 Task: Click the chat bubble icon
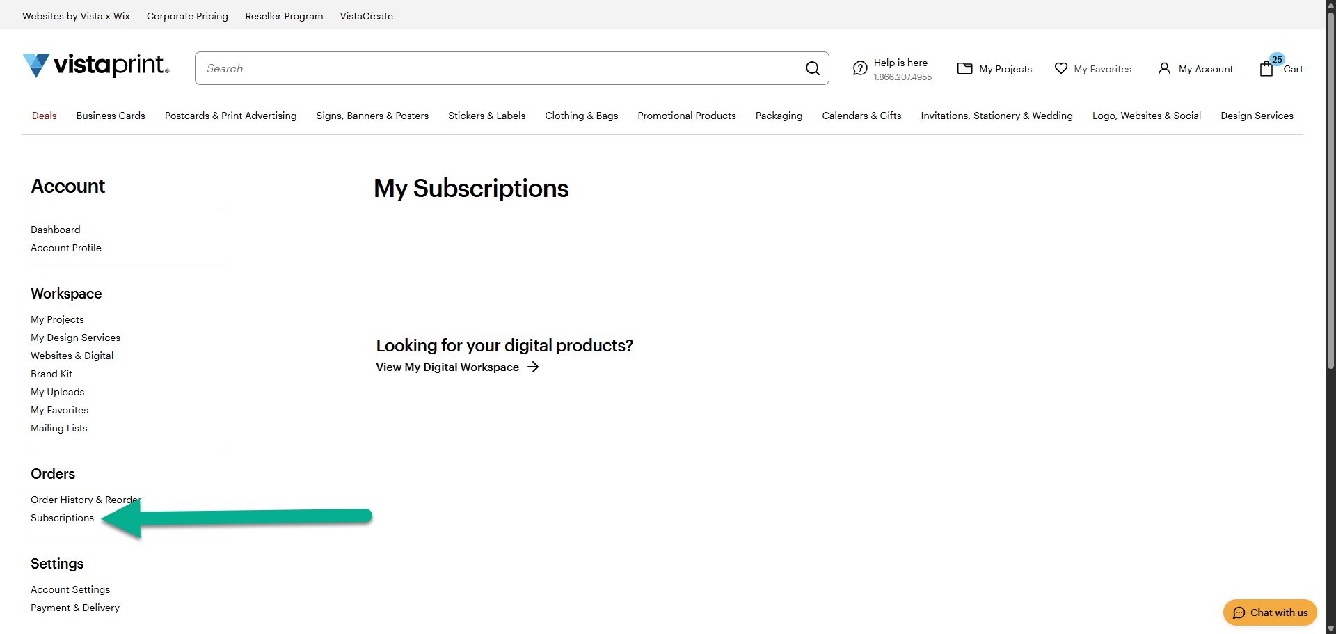[1239, 612]
